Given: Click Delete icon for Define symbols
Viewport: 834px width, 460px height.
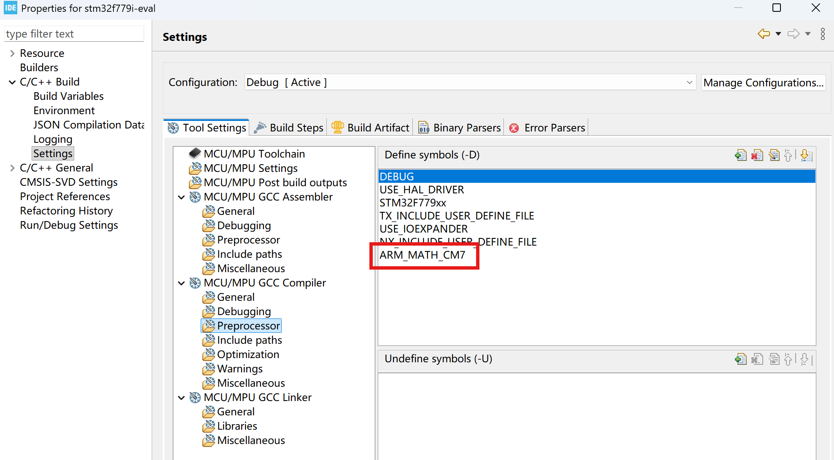Looking at the screenshot, I should tap(757, 155).
